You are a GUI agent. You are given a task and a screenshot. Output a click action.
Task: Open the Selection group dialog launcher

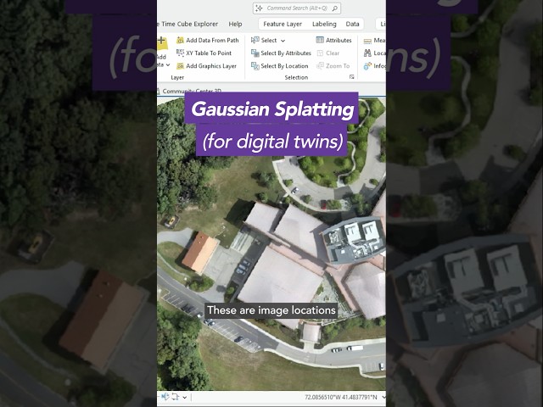[352, 77]
